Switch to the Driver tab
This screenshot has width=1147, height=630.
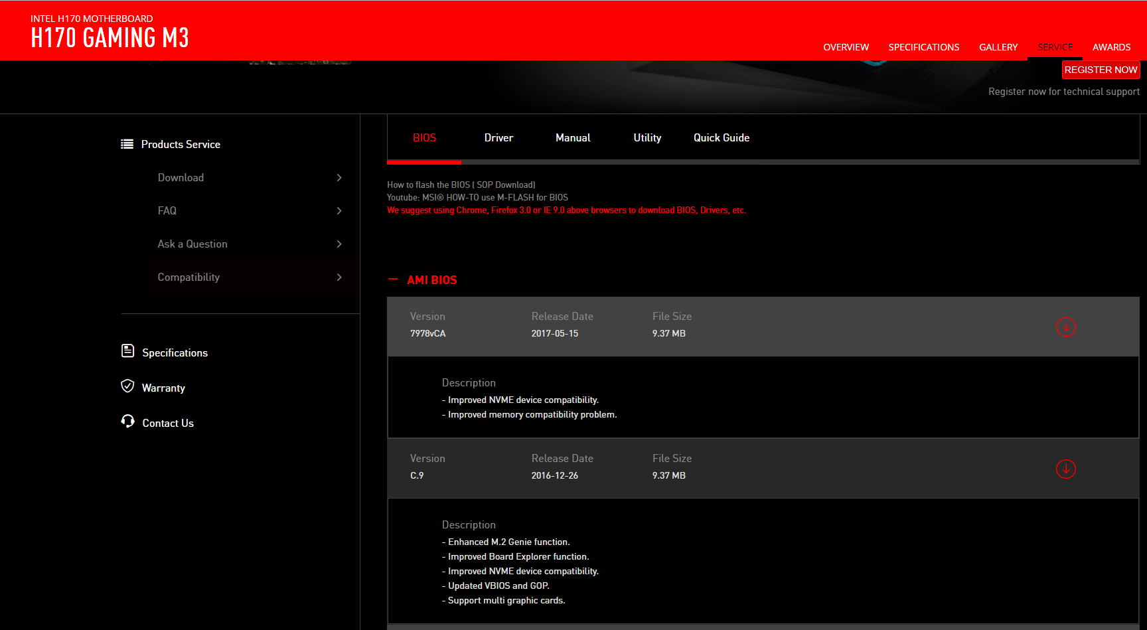coord(498,138)
